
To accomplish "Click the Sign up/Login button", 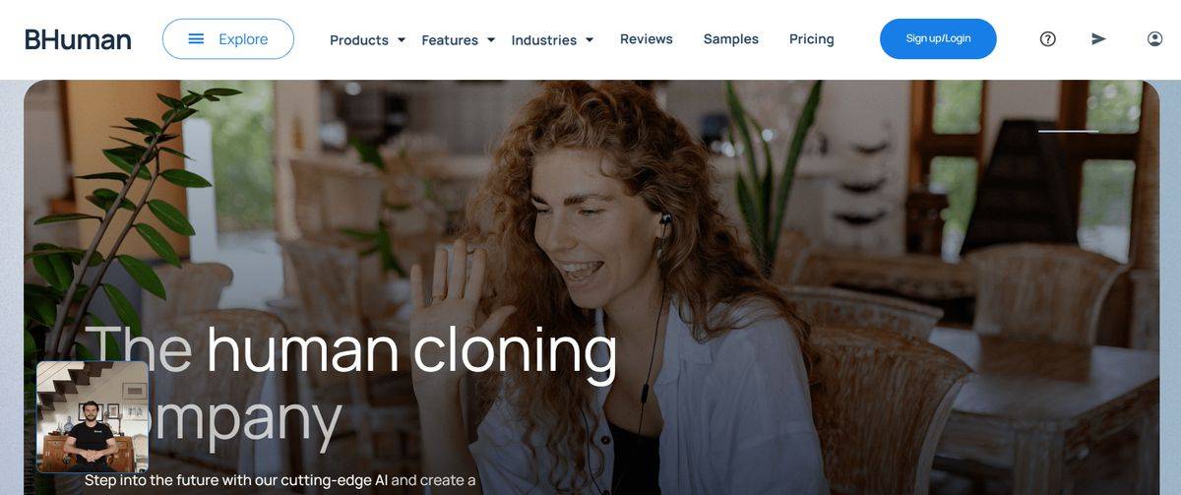I will (938, 39).
